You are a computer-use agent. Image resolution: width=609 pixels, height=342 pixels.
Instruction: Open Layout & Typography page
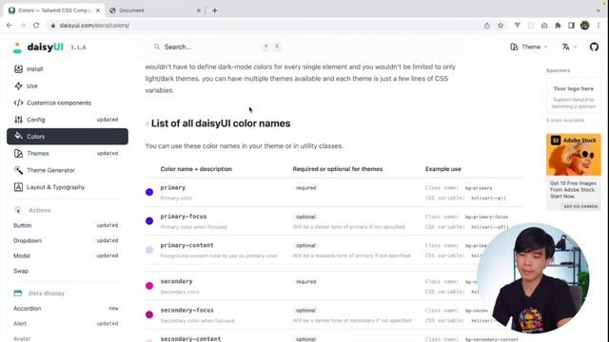tap(68, 187)
